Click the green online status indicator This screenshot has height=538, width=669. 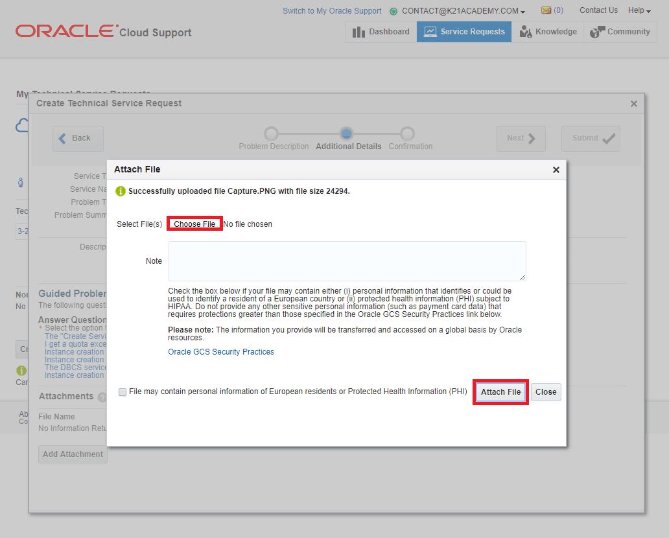click(393, 10)
